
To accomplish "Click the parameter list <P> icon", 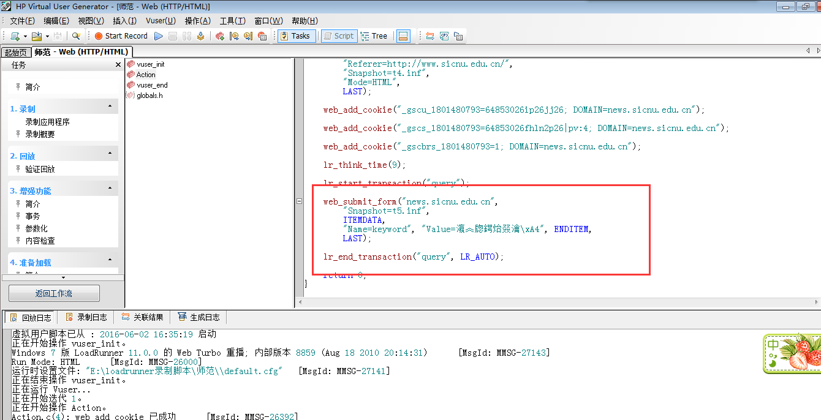I will 444,36.
